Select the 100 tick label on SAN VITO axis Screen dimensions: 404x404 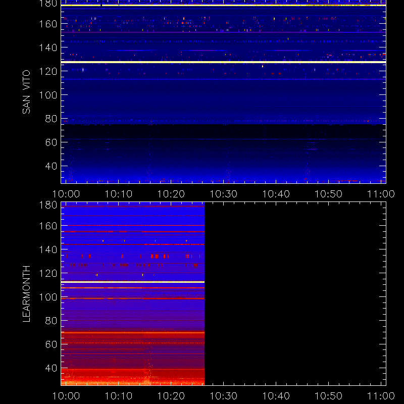coord(48,95)
